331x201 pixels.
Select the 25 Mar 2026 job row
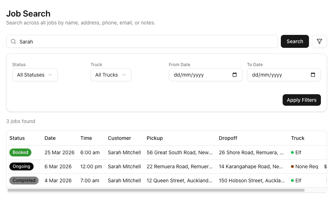pyautogui.click(x=59, y=152)
